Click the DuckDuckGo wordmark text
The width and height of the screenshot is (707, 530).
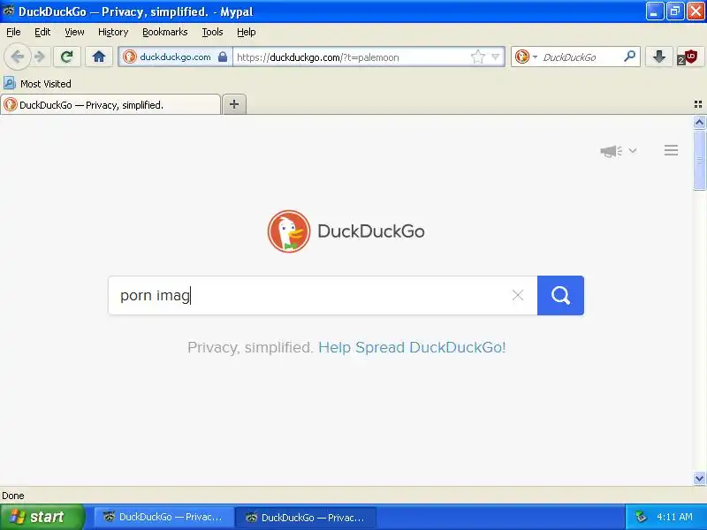371,231
